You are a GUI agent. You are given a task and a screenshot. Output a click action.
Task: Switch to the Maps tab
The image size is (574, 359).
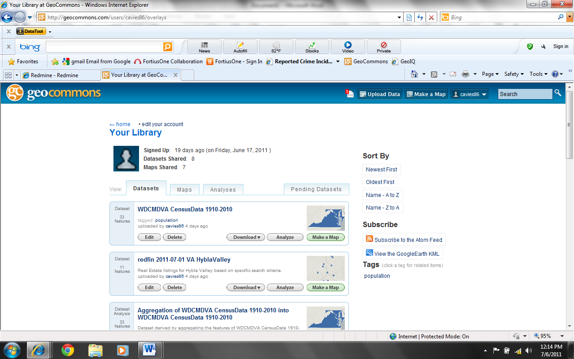[184, 189]
